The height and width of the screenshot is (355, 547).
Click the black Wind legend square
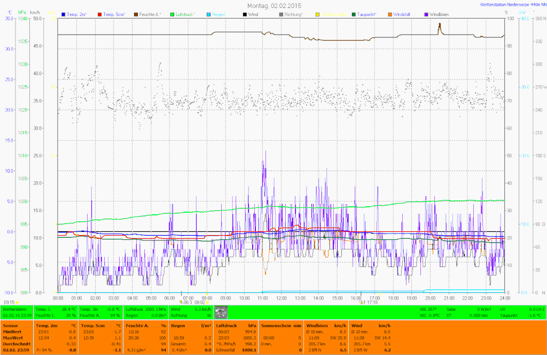[245, 14]
